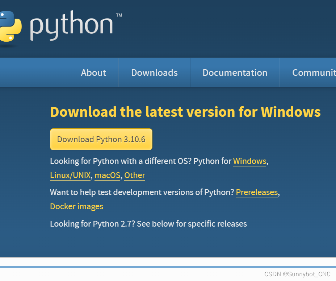
Task: Open the About menu
Action: coord(93,73)
